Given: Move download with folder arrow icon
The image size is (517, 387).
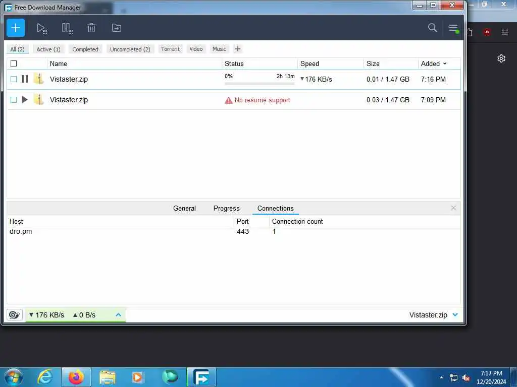Looking at the screenshot, I should pos(117,28).
